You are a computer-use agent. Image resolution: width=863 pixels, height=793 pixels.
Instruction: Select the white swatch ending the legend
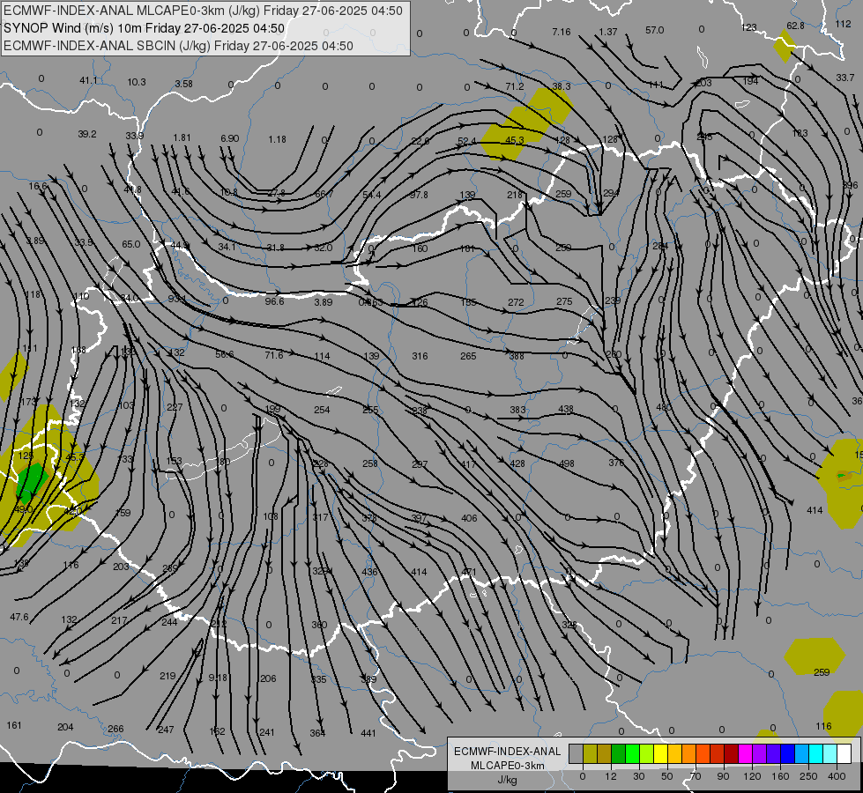pyautogui.click(x=844, y=754)
